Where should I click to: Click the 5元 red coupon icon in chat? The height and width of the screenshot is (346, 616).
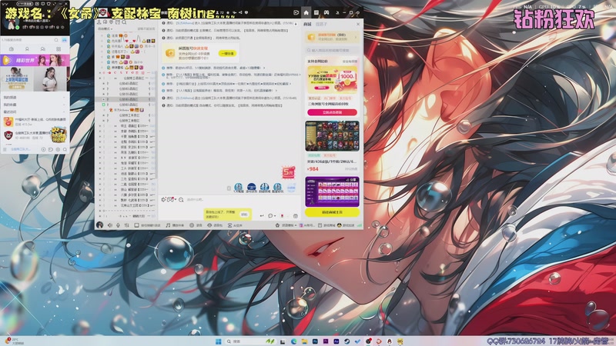coord(288,171)
